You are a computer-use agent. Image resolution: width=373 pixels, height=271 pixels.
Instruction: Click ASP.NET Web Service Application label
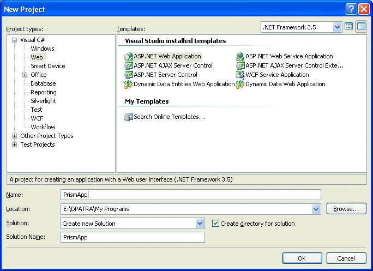[289, 56]
